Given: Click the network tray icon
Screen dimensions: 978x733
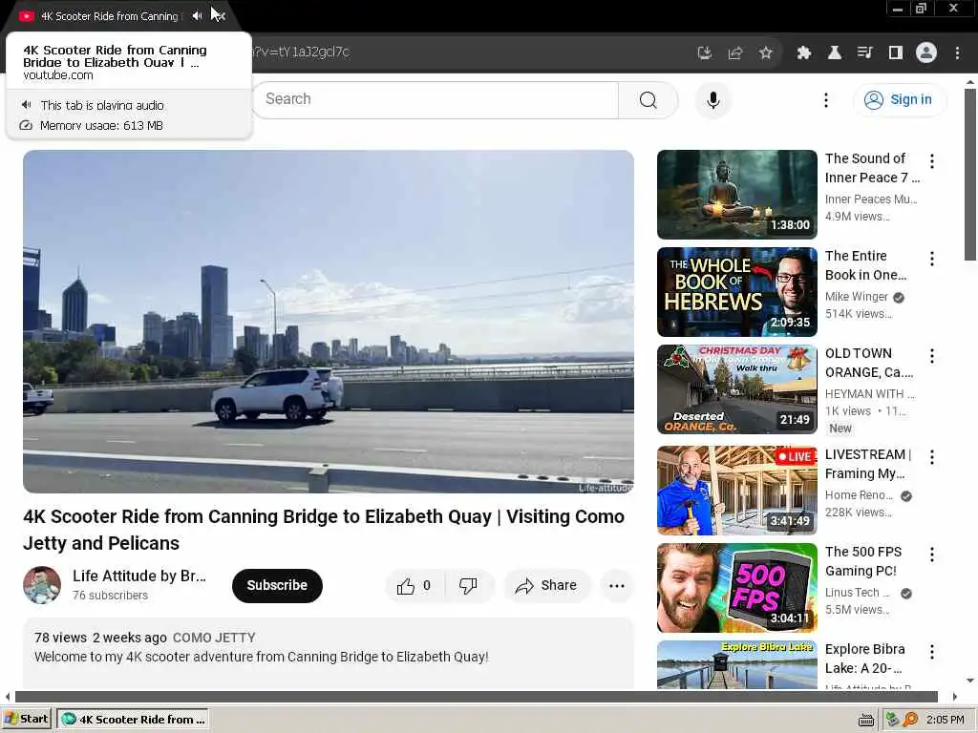Looking at the screenshot, I should point(893,720).
